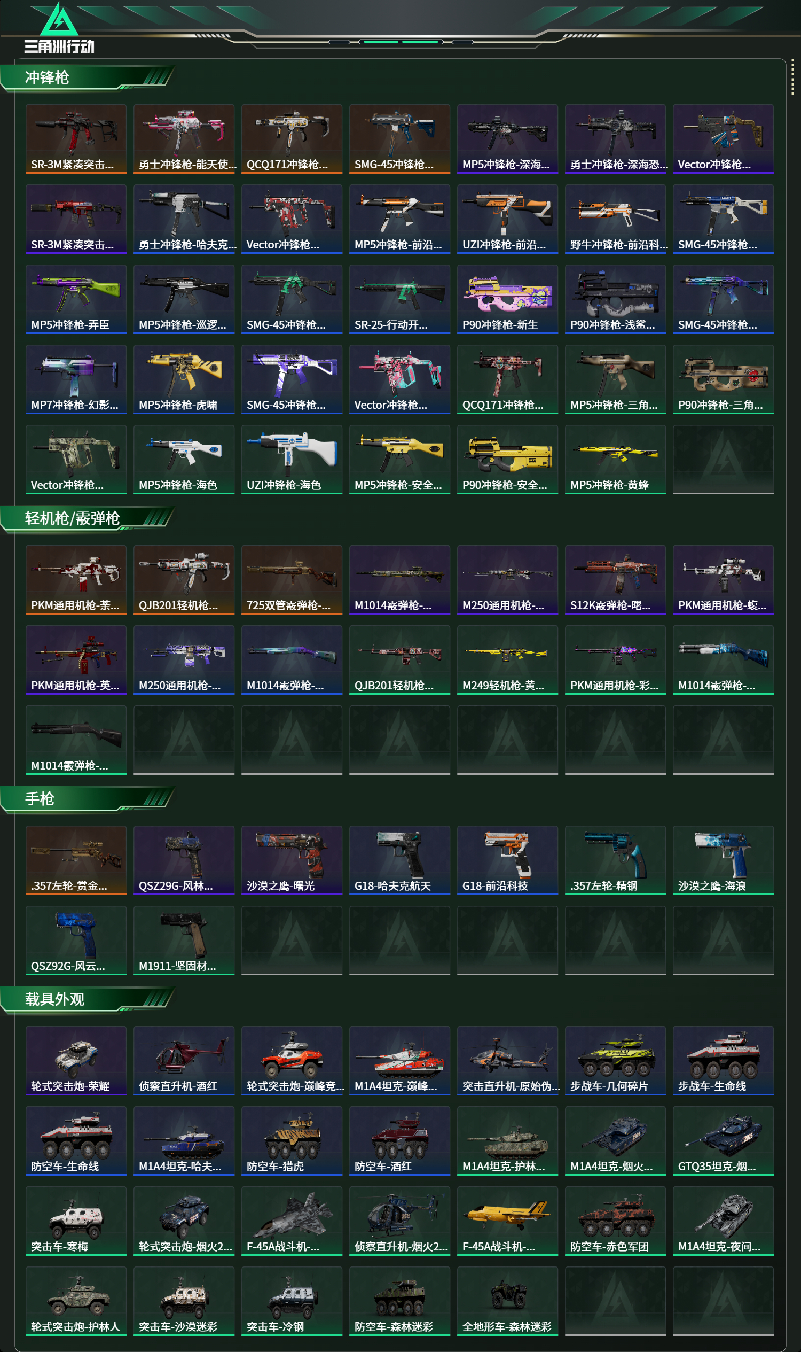Image resolution: width=801 pixels, height=1352 pixels.
Task: Click the scrollbar handle at right edge
Action: [x=792, y=76]
